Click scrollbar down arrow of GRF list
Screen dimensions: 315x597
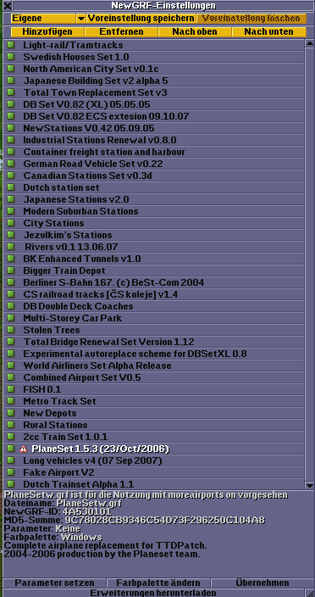pos(309,485)
